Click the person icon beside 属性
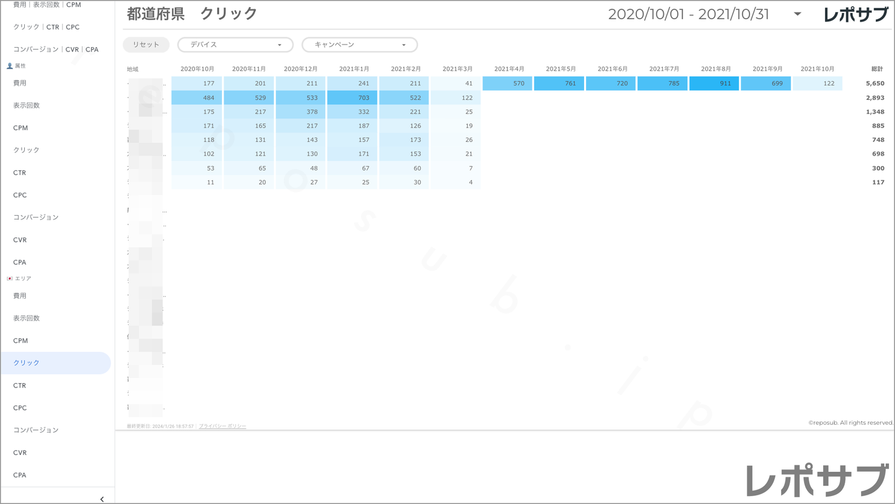Viewport: 895px width, 504px height. (9, 66)
